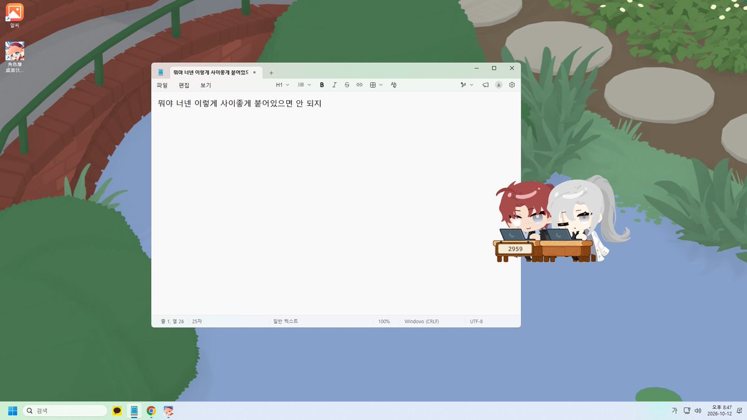Screen dimensions: 747x420
Task: Click in the taskbar search box
Action: [x=65, y=411]
